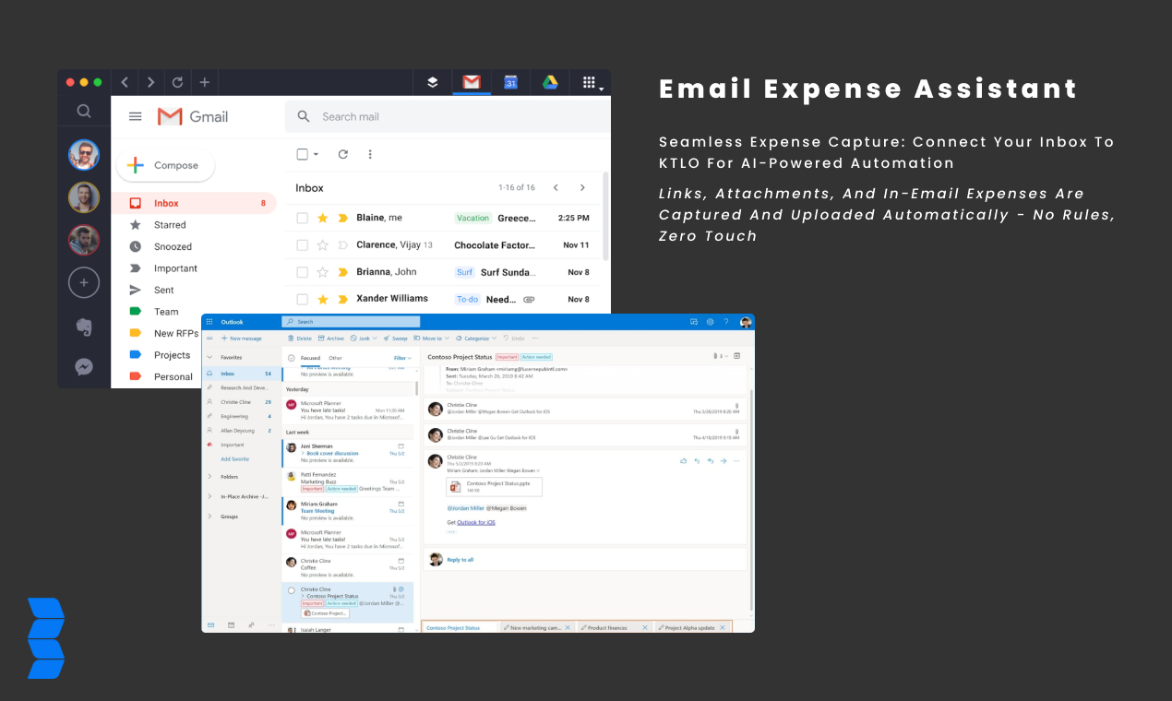
Task: Select the Focused tab in Outlook
Action: pos(310,358)
